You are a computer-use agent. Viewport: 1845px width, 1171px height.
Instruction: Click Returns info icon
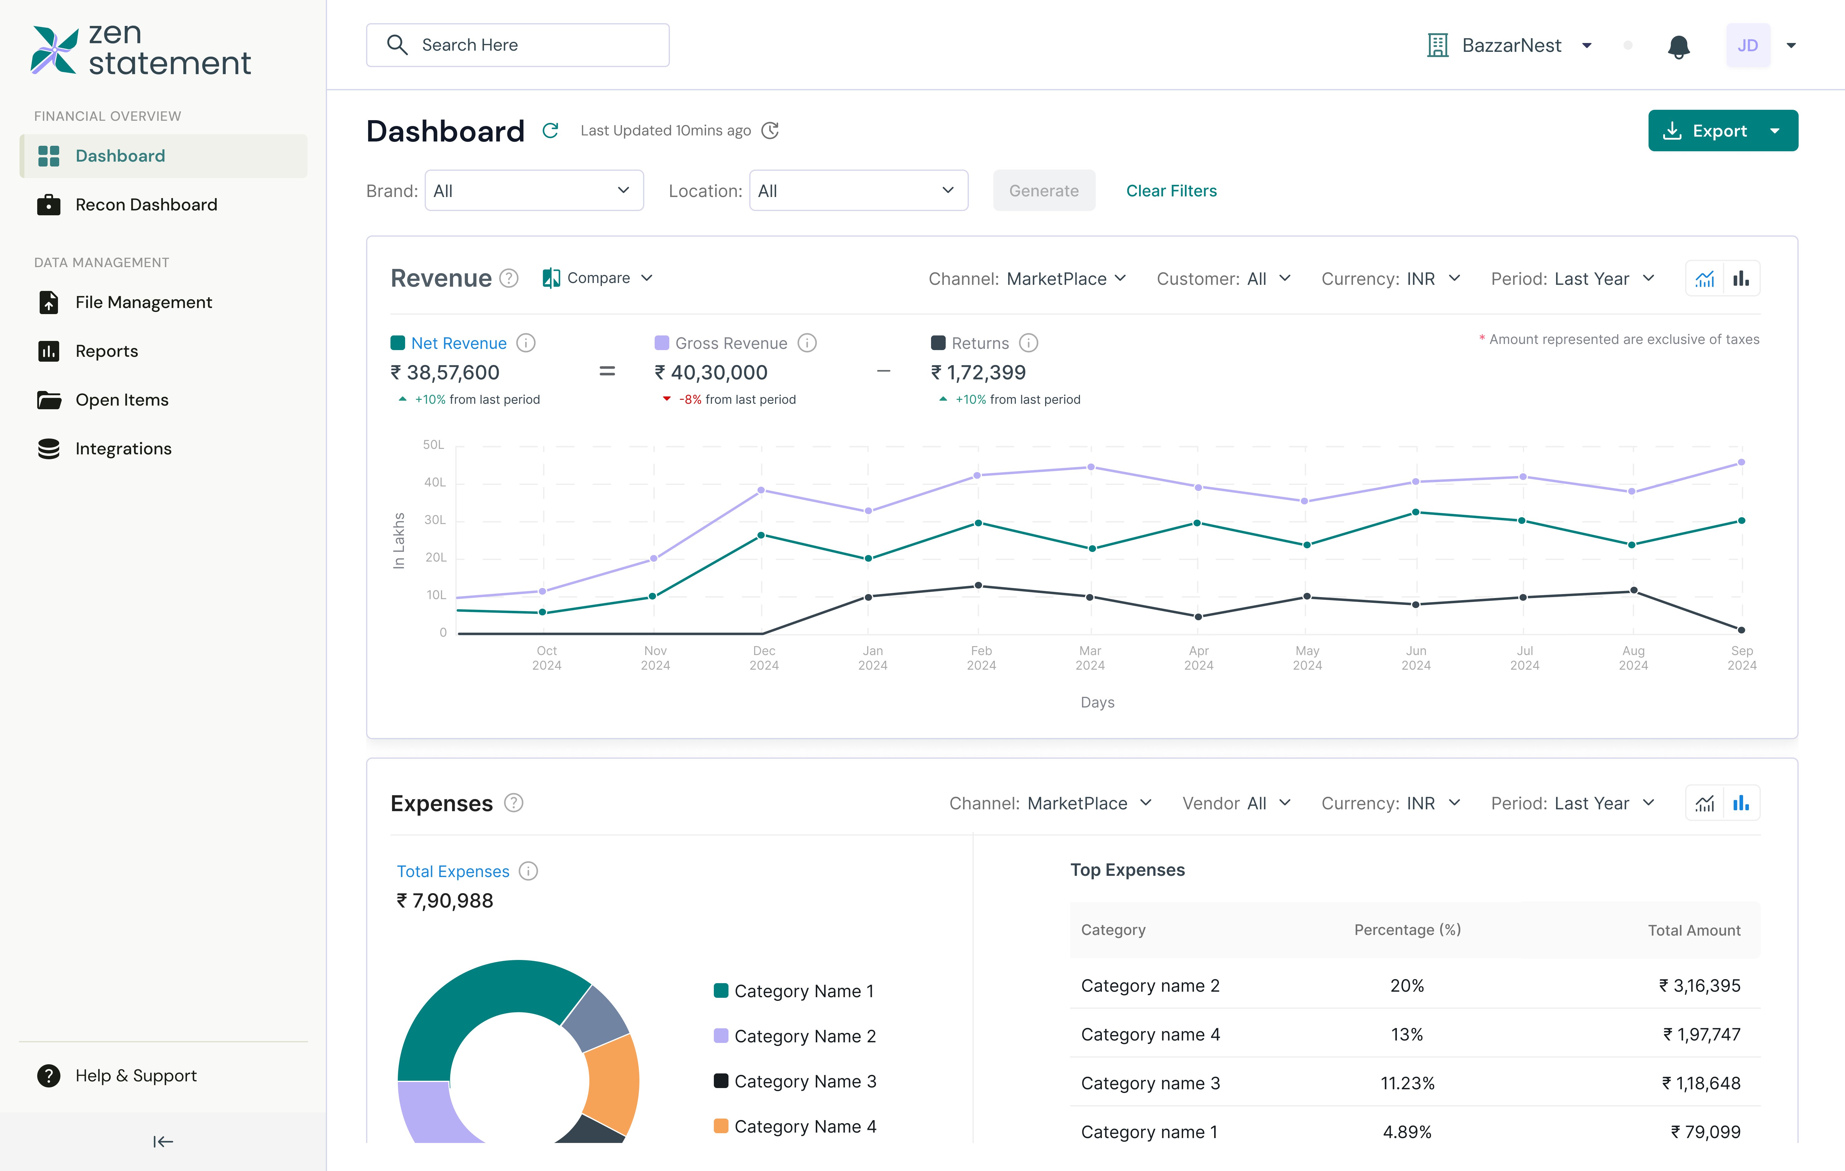coord(1028,343)
